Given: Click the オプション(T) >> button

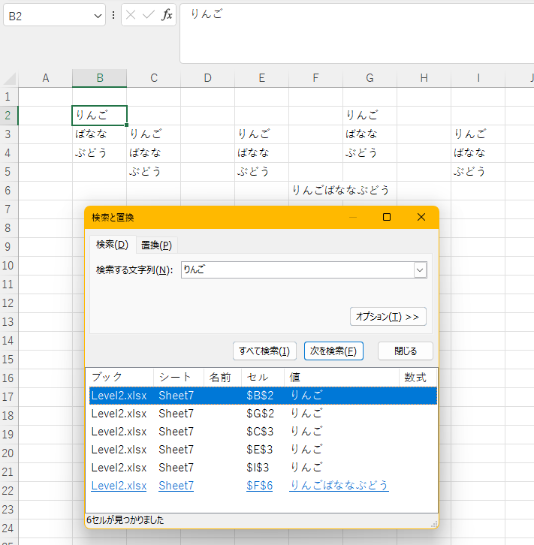Looking at the screenshot, I should (x=388, y=317).
